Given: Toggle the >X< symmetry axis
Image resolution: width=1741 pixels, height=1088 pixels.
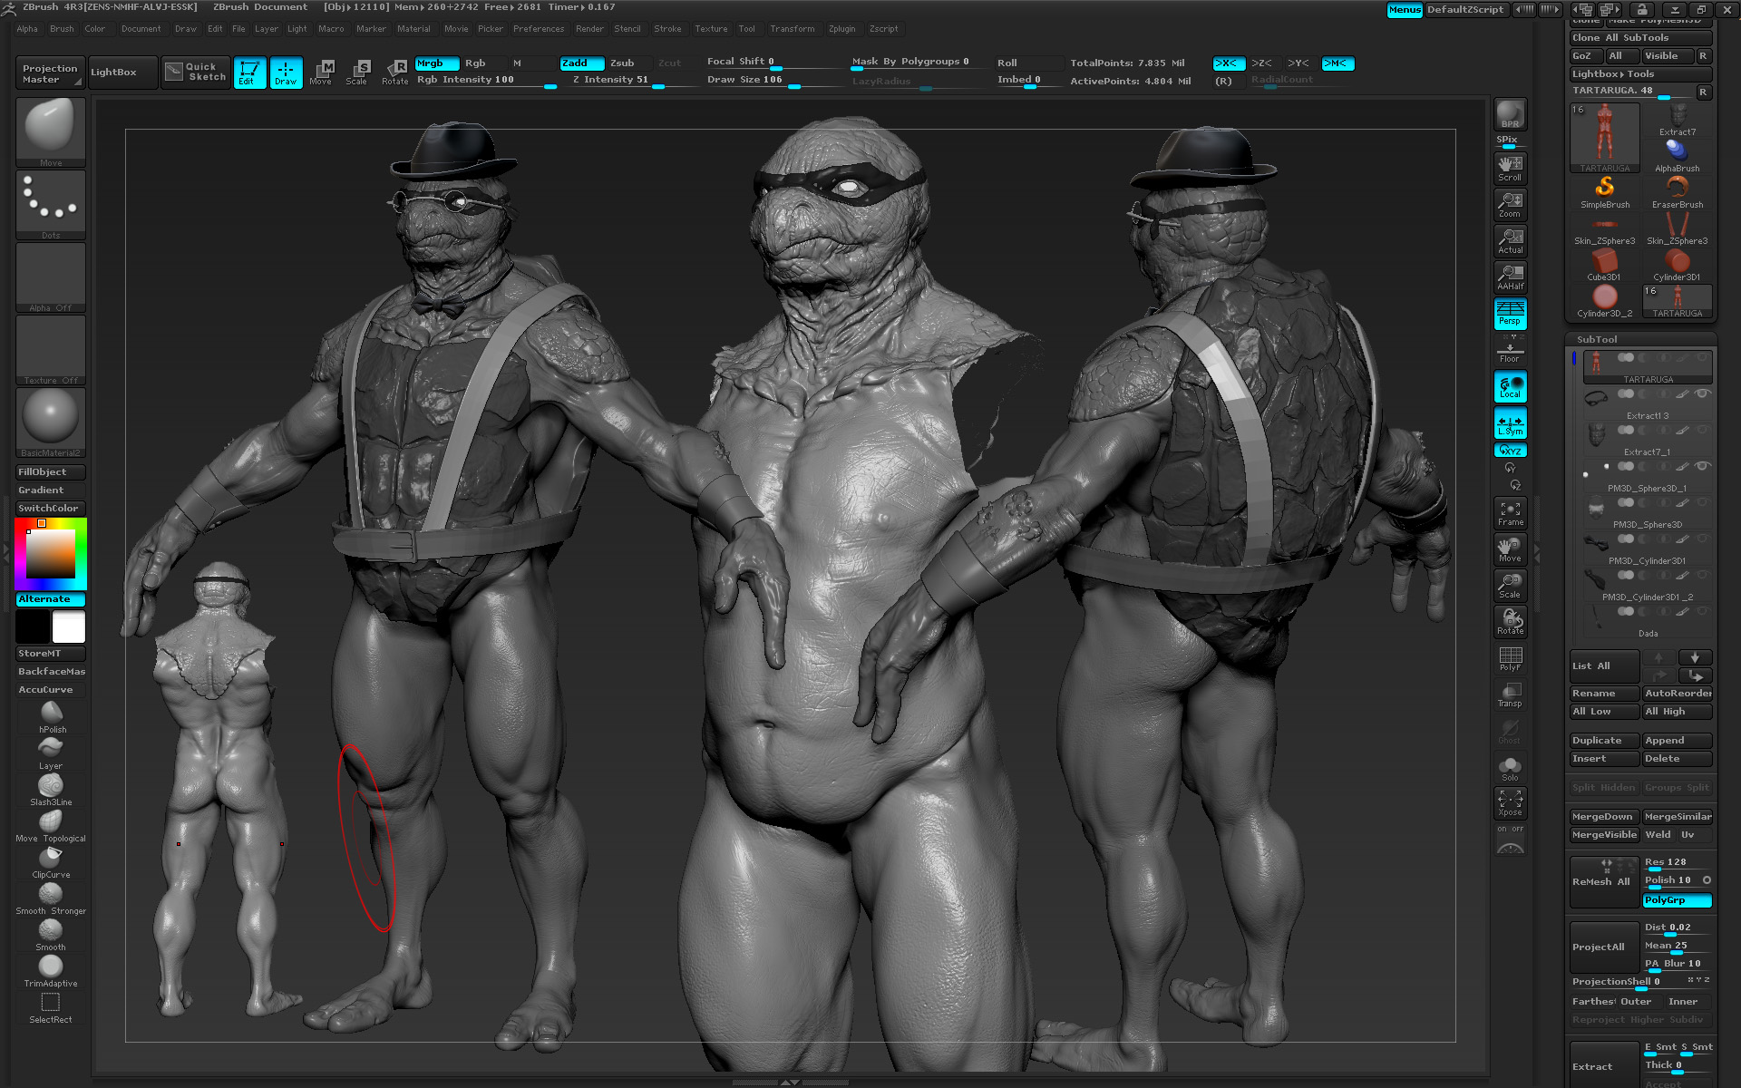Looking at the screenshot, I should (1228, 63).
